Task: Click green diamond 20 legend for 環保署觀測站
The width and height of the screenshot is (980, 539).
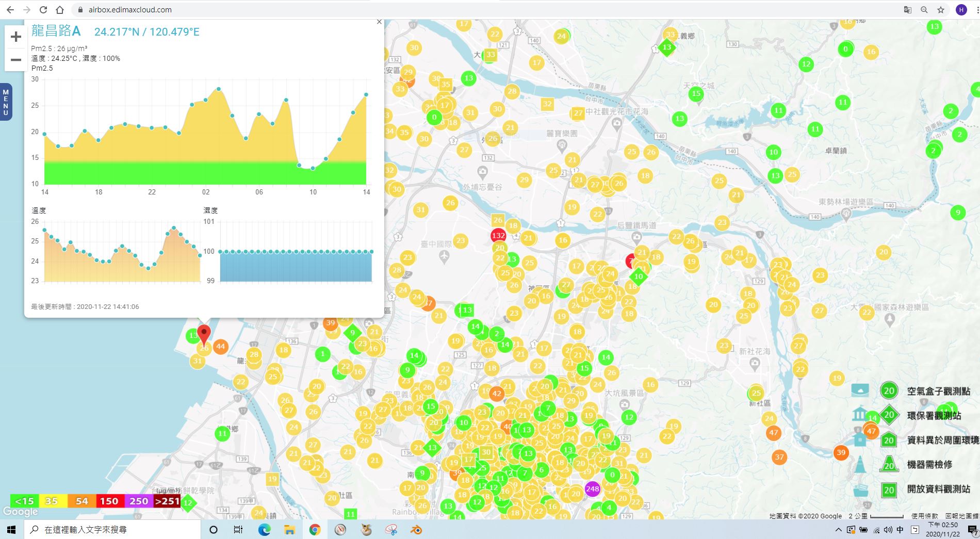Action: [x=889, y=415]
